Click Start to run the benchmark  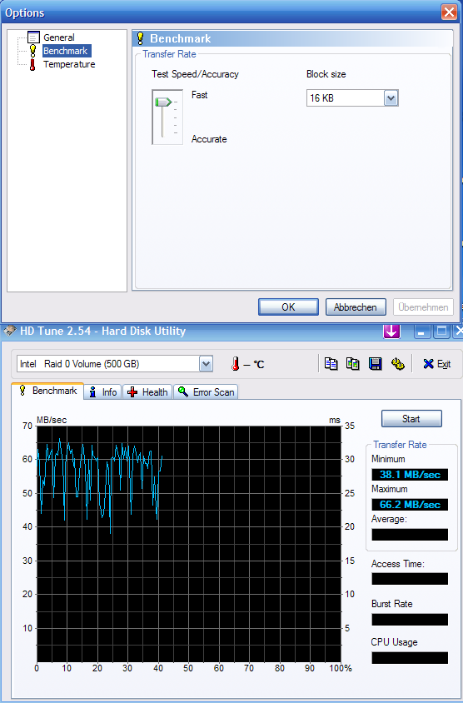(x=411, y=419)
